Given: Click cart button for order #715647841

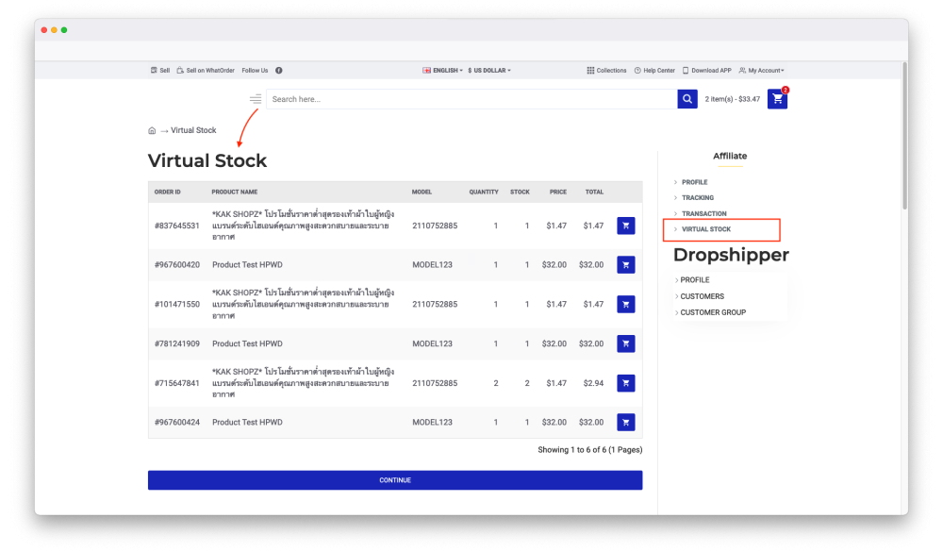Looking at the screenshot, I should pyautogui.click(x=625, y=383).
